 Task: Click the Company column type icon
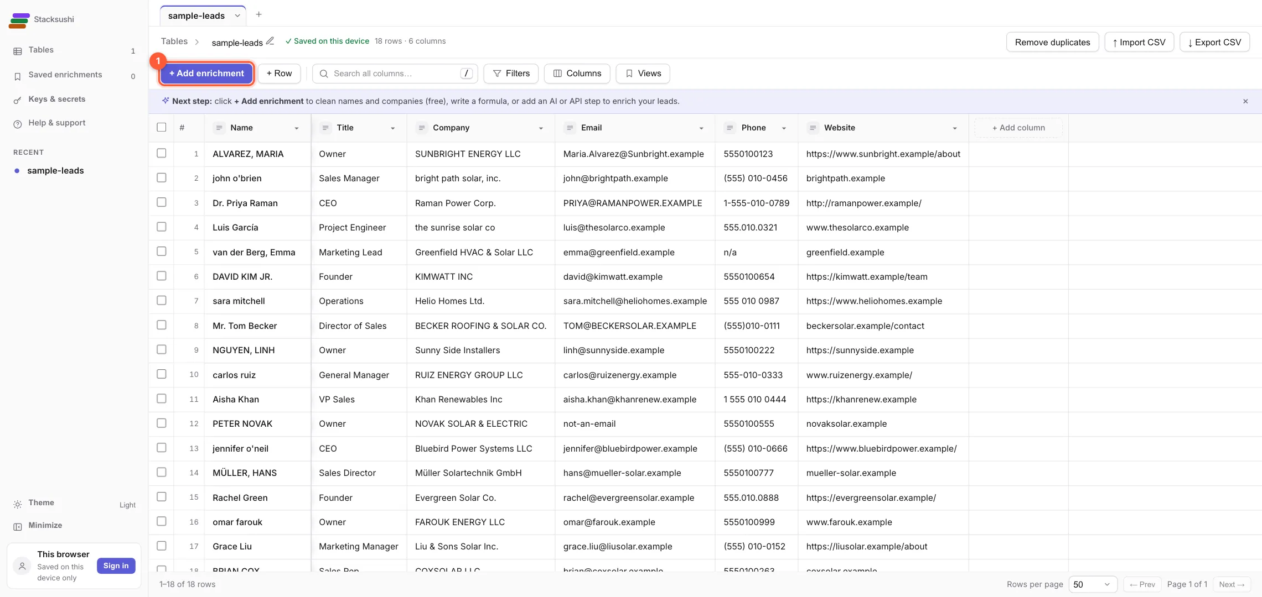click(422, 128)
